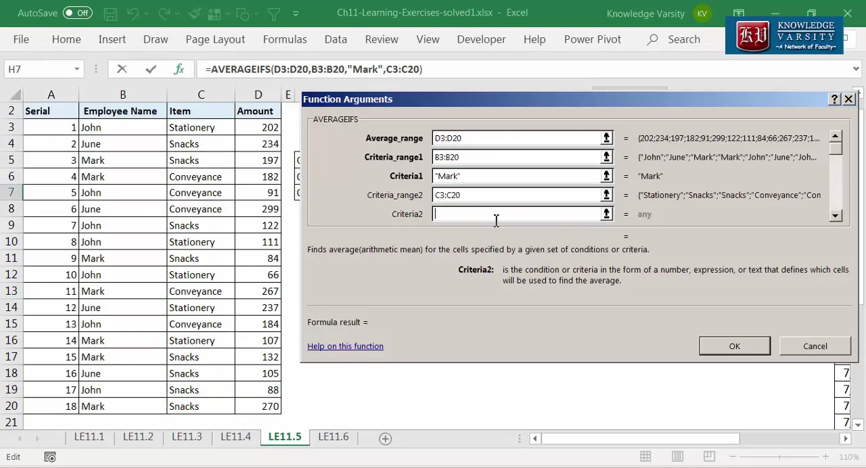The height and width of the screenshot is (468, 866).
Task: Confirm the formula with the checkmark icon
Action: click(150, 69)
